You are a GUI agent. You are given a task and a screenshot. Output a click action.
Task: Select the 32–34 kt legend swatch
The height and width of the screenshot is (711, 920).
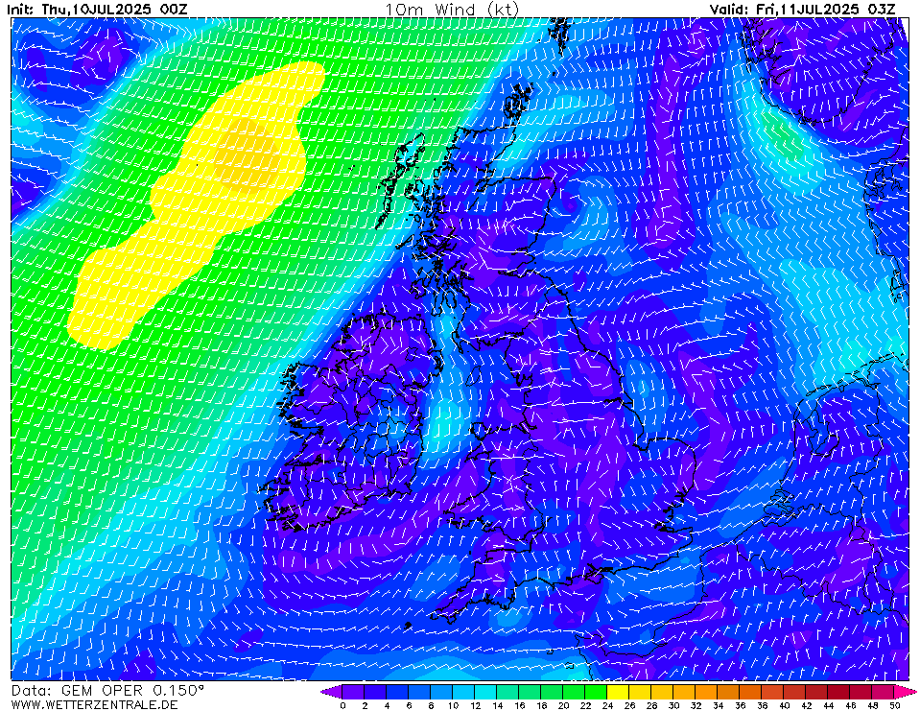pos(706,692)
